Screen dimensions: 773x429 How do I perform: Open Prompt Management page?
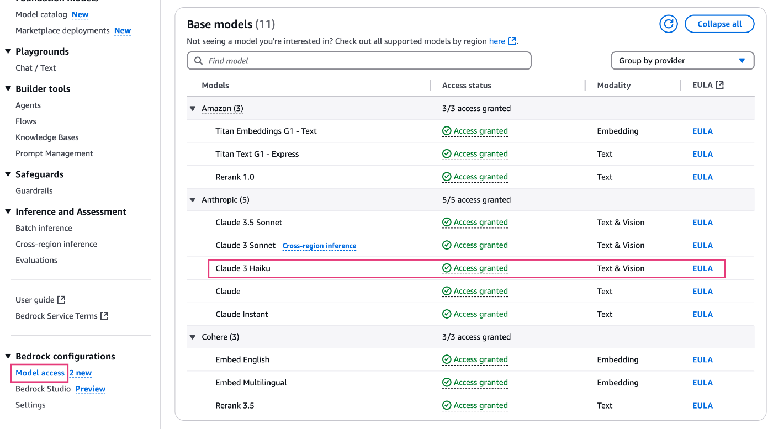click(55, 153)
